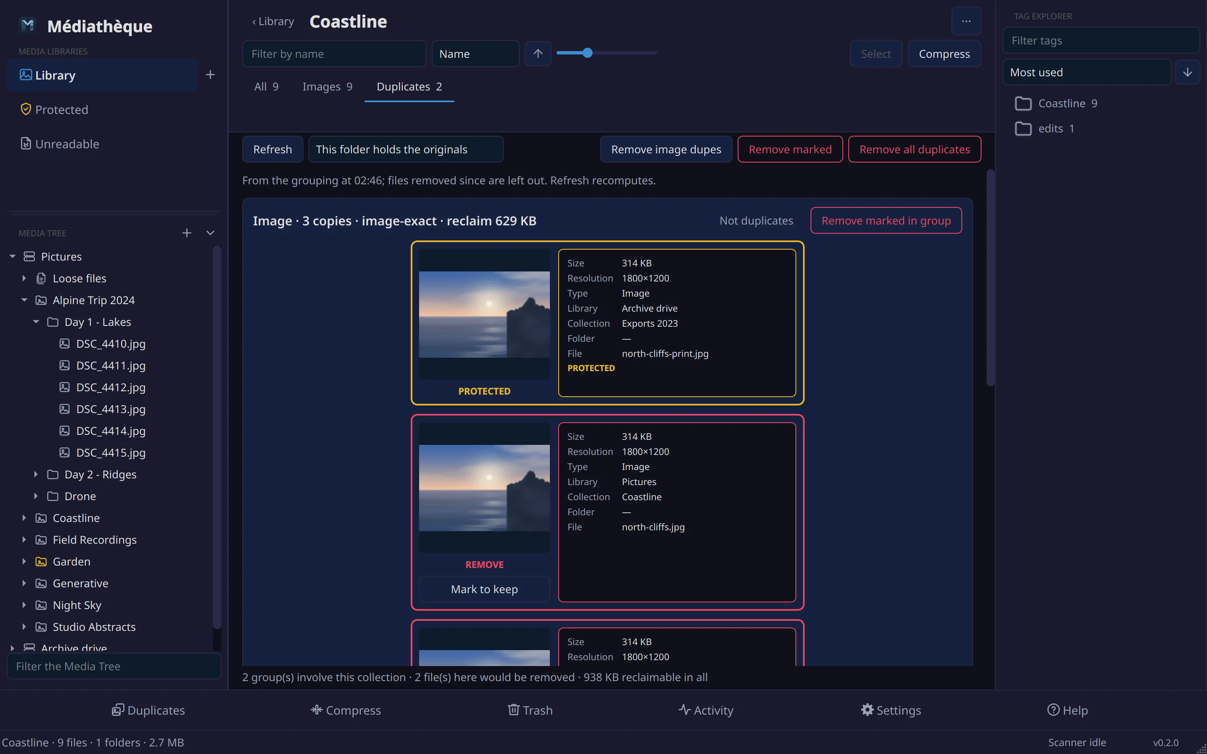Collapse the Alpine Trip 2024 collection
Screen dimensions: 1207x754
pos(24,300)
